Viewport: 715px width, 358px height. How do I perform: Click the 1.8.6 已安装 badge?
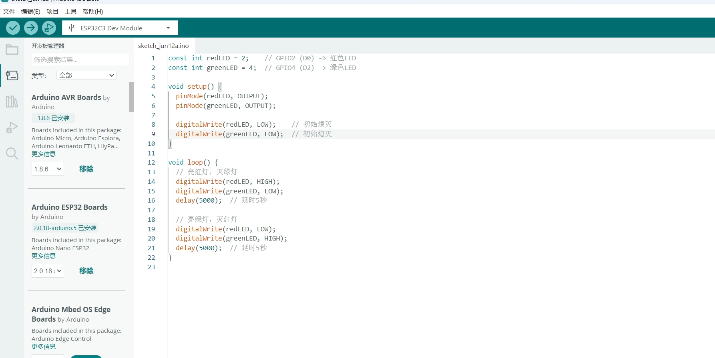(53, 118)
